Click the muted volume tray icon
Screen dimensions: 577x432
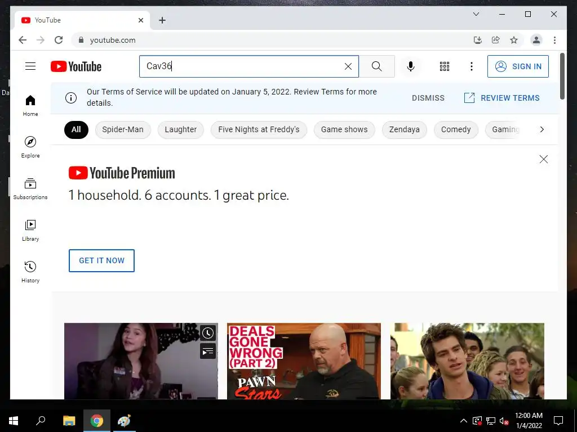click(504, 421)
